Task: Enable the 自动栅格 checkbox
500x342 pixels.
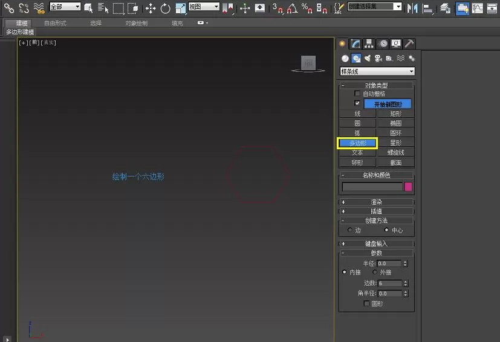Action: 357,94
